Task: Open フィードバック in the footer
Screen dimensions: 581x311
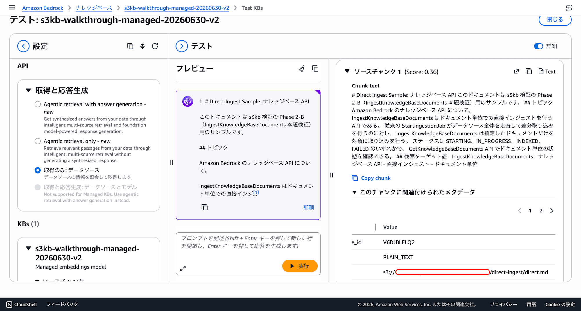Action: pos(62,304)
